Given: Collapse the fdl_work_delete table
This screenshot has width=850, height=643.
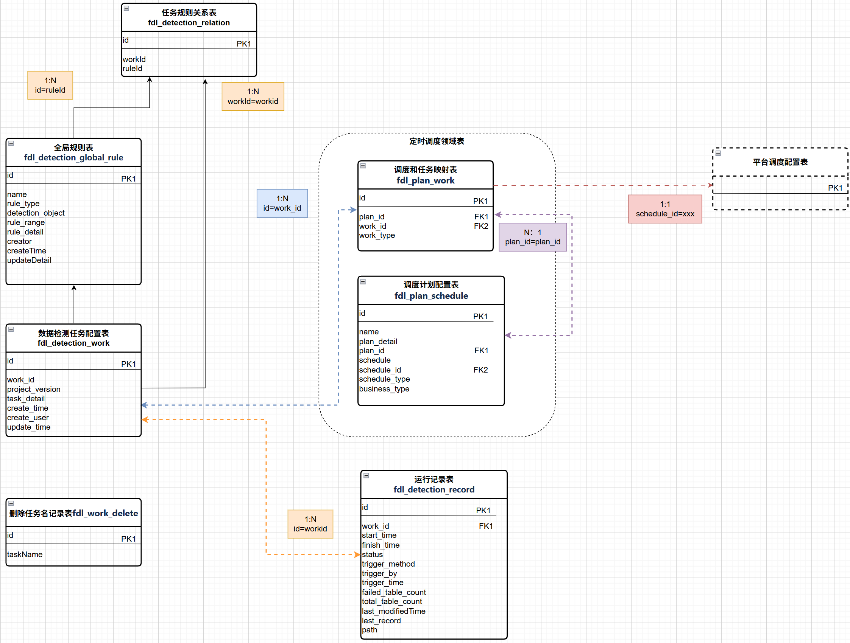Looking at the screenshot, I should (x=11, y=503).
